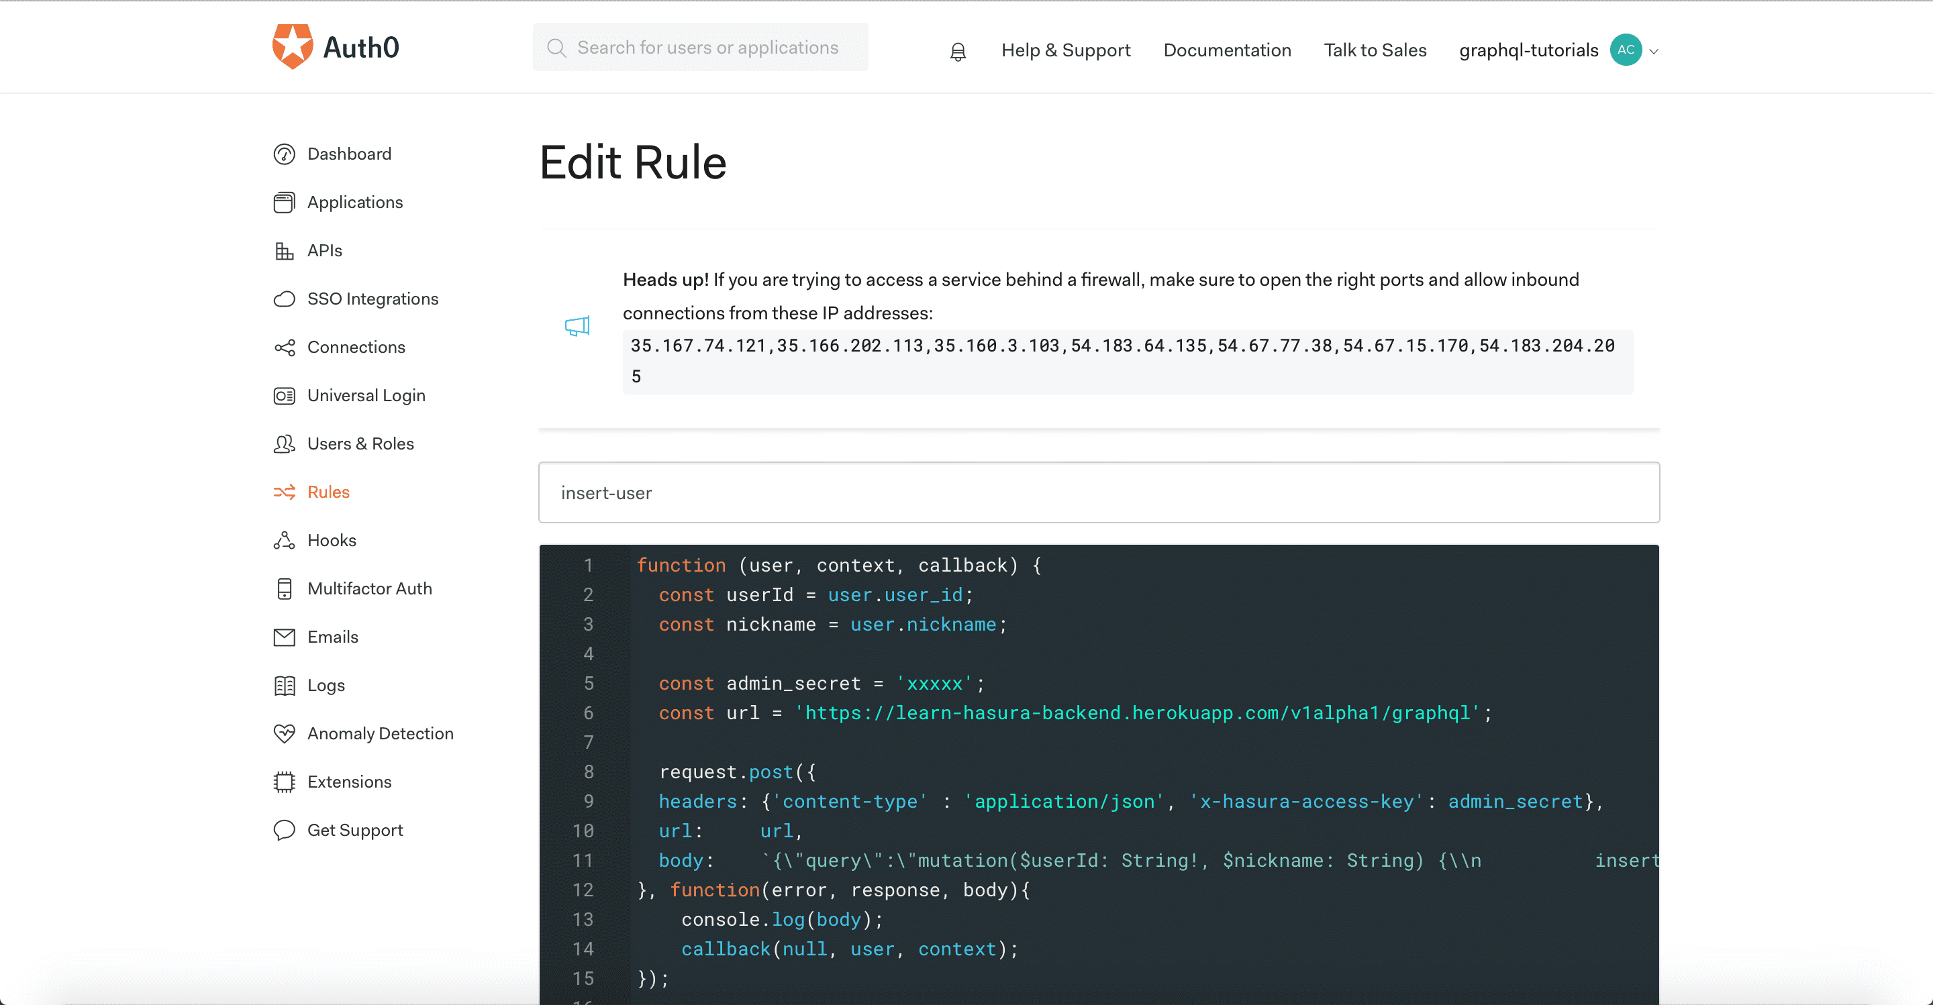
Task: Click the Auth0 logo
Action: [335, 46]
